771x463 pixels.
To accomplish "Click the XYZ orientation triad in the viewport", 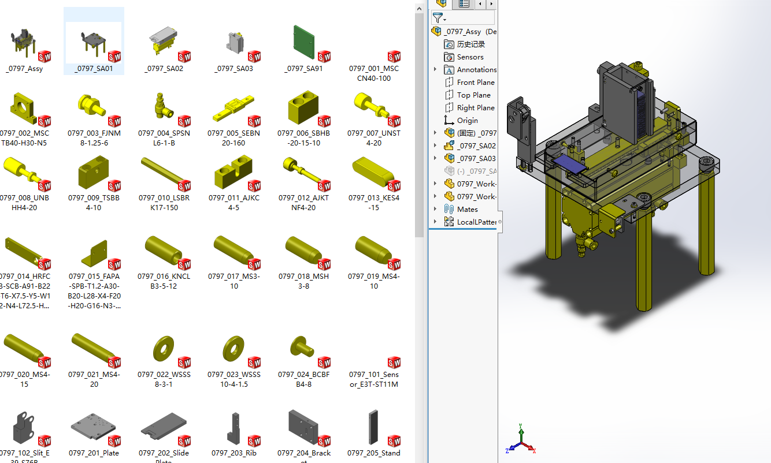I will (521, 441).
